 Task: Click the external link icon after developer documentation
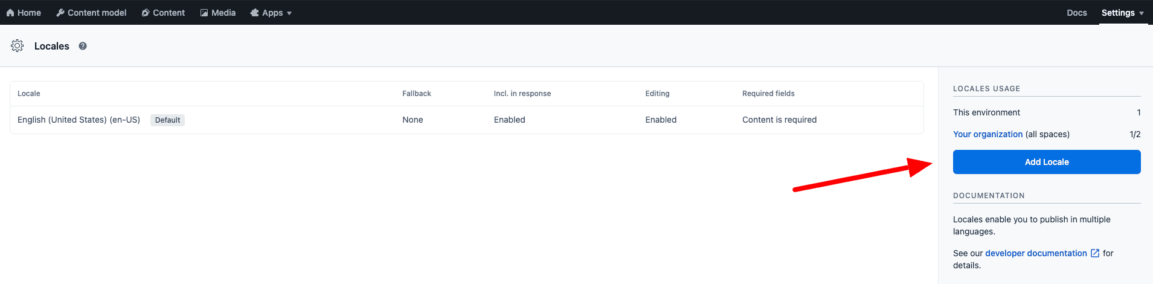point(1094,253)
